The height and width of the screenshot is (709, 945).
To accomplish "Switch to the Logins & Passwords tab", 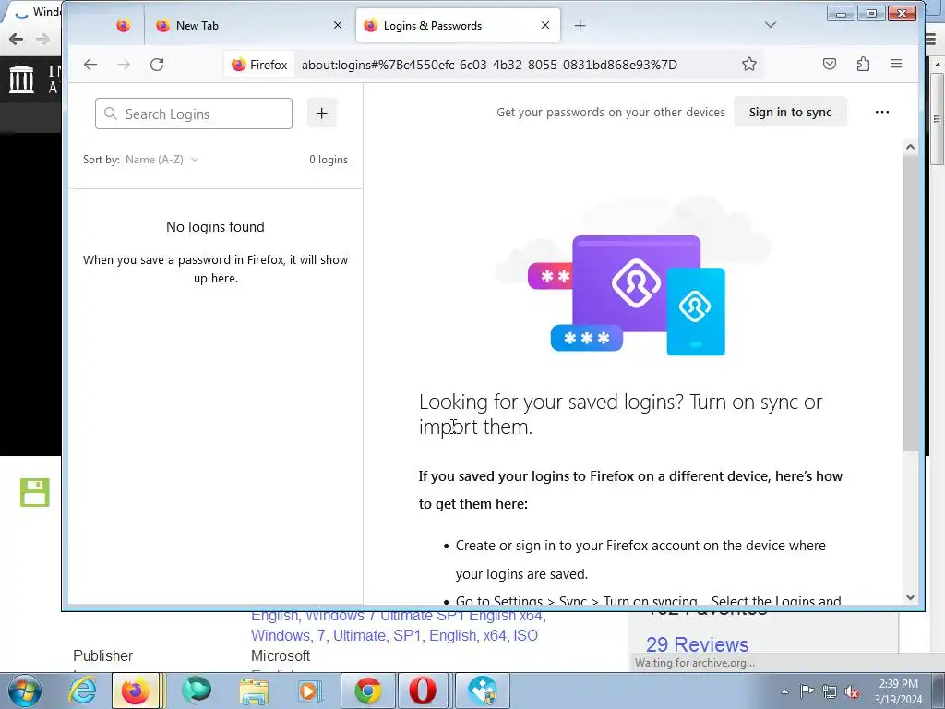I will point(458,25).
